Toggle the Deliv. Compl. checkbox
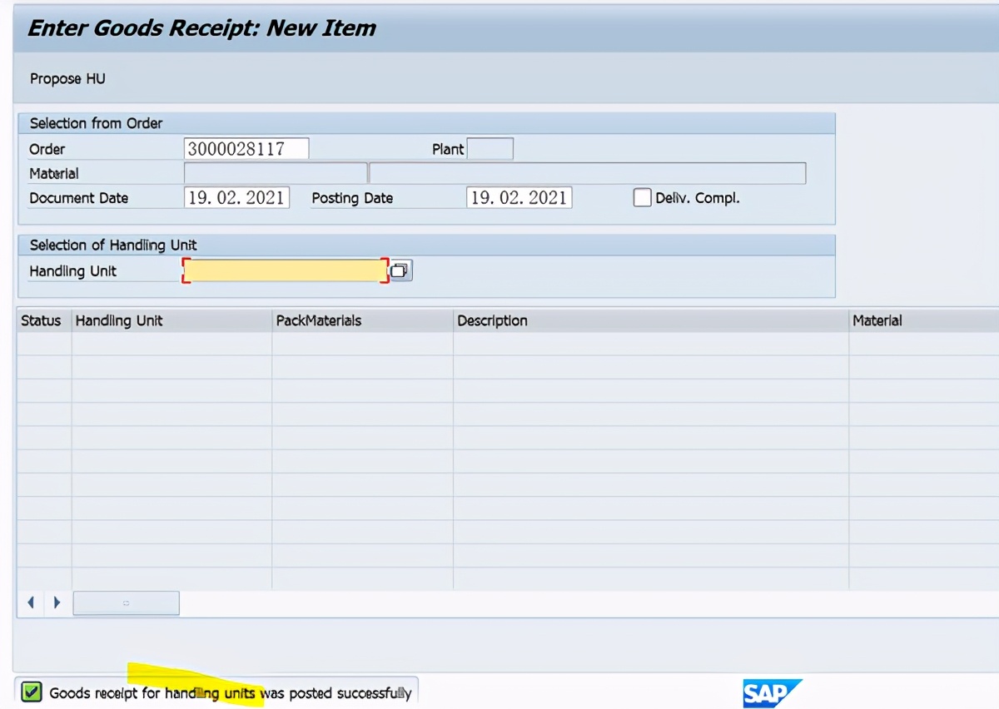 pyautogui.click(x=642, y=198)
